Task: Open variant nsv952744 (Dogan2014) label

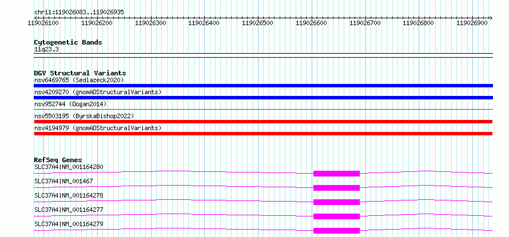Action: tap(70, 104)
